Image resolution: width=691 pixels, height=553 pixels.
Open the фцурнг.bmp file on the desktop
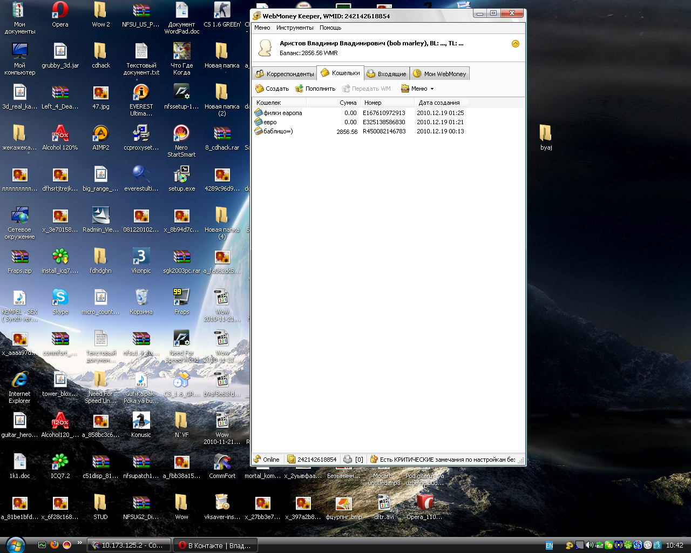pos(344,508)
